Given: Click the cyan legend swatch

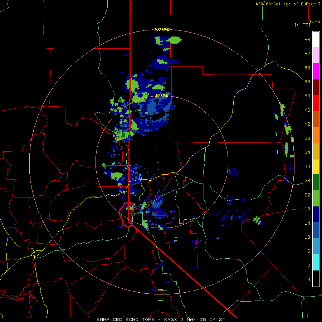Looking at the screenshot, I should 316,262.
